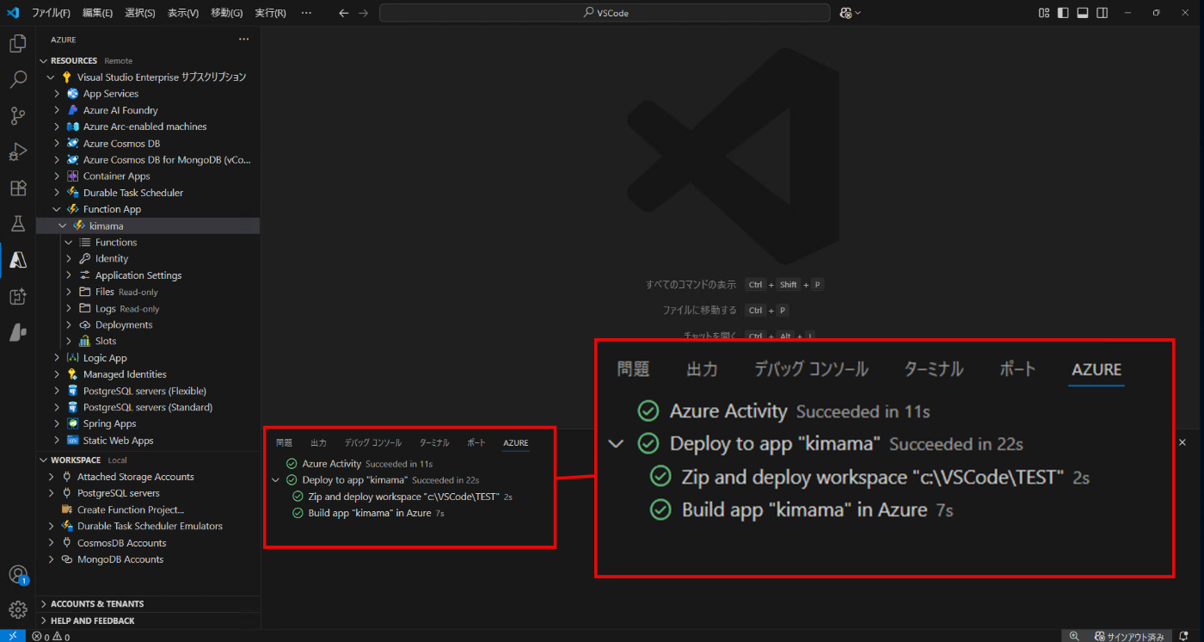Viewport: 1204px width, 642px height.
Task: Click the App Services globe icon
Action: click(73, 94)
